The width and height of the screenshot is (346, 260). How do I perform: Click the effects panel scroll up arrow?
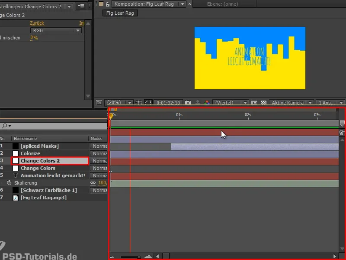point(88,23)
